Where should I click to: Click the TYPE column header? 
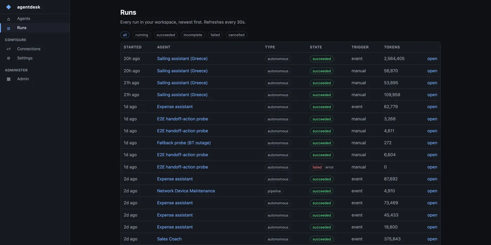[270, 47]
